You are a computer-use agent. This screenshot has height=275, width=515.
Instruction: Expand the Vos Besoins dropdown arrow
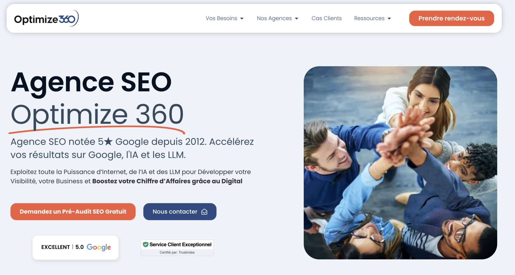[x=242, y=18]
